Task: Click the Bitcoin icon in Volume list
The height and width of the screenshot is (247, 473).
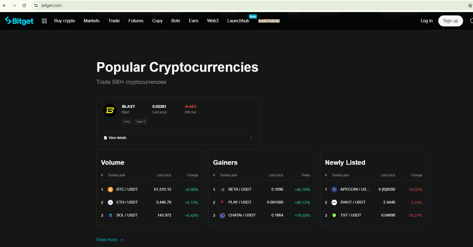Action: pos(110,190)
